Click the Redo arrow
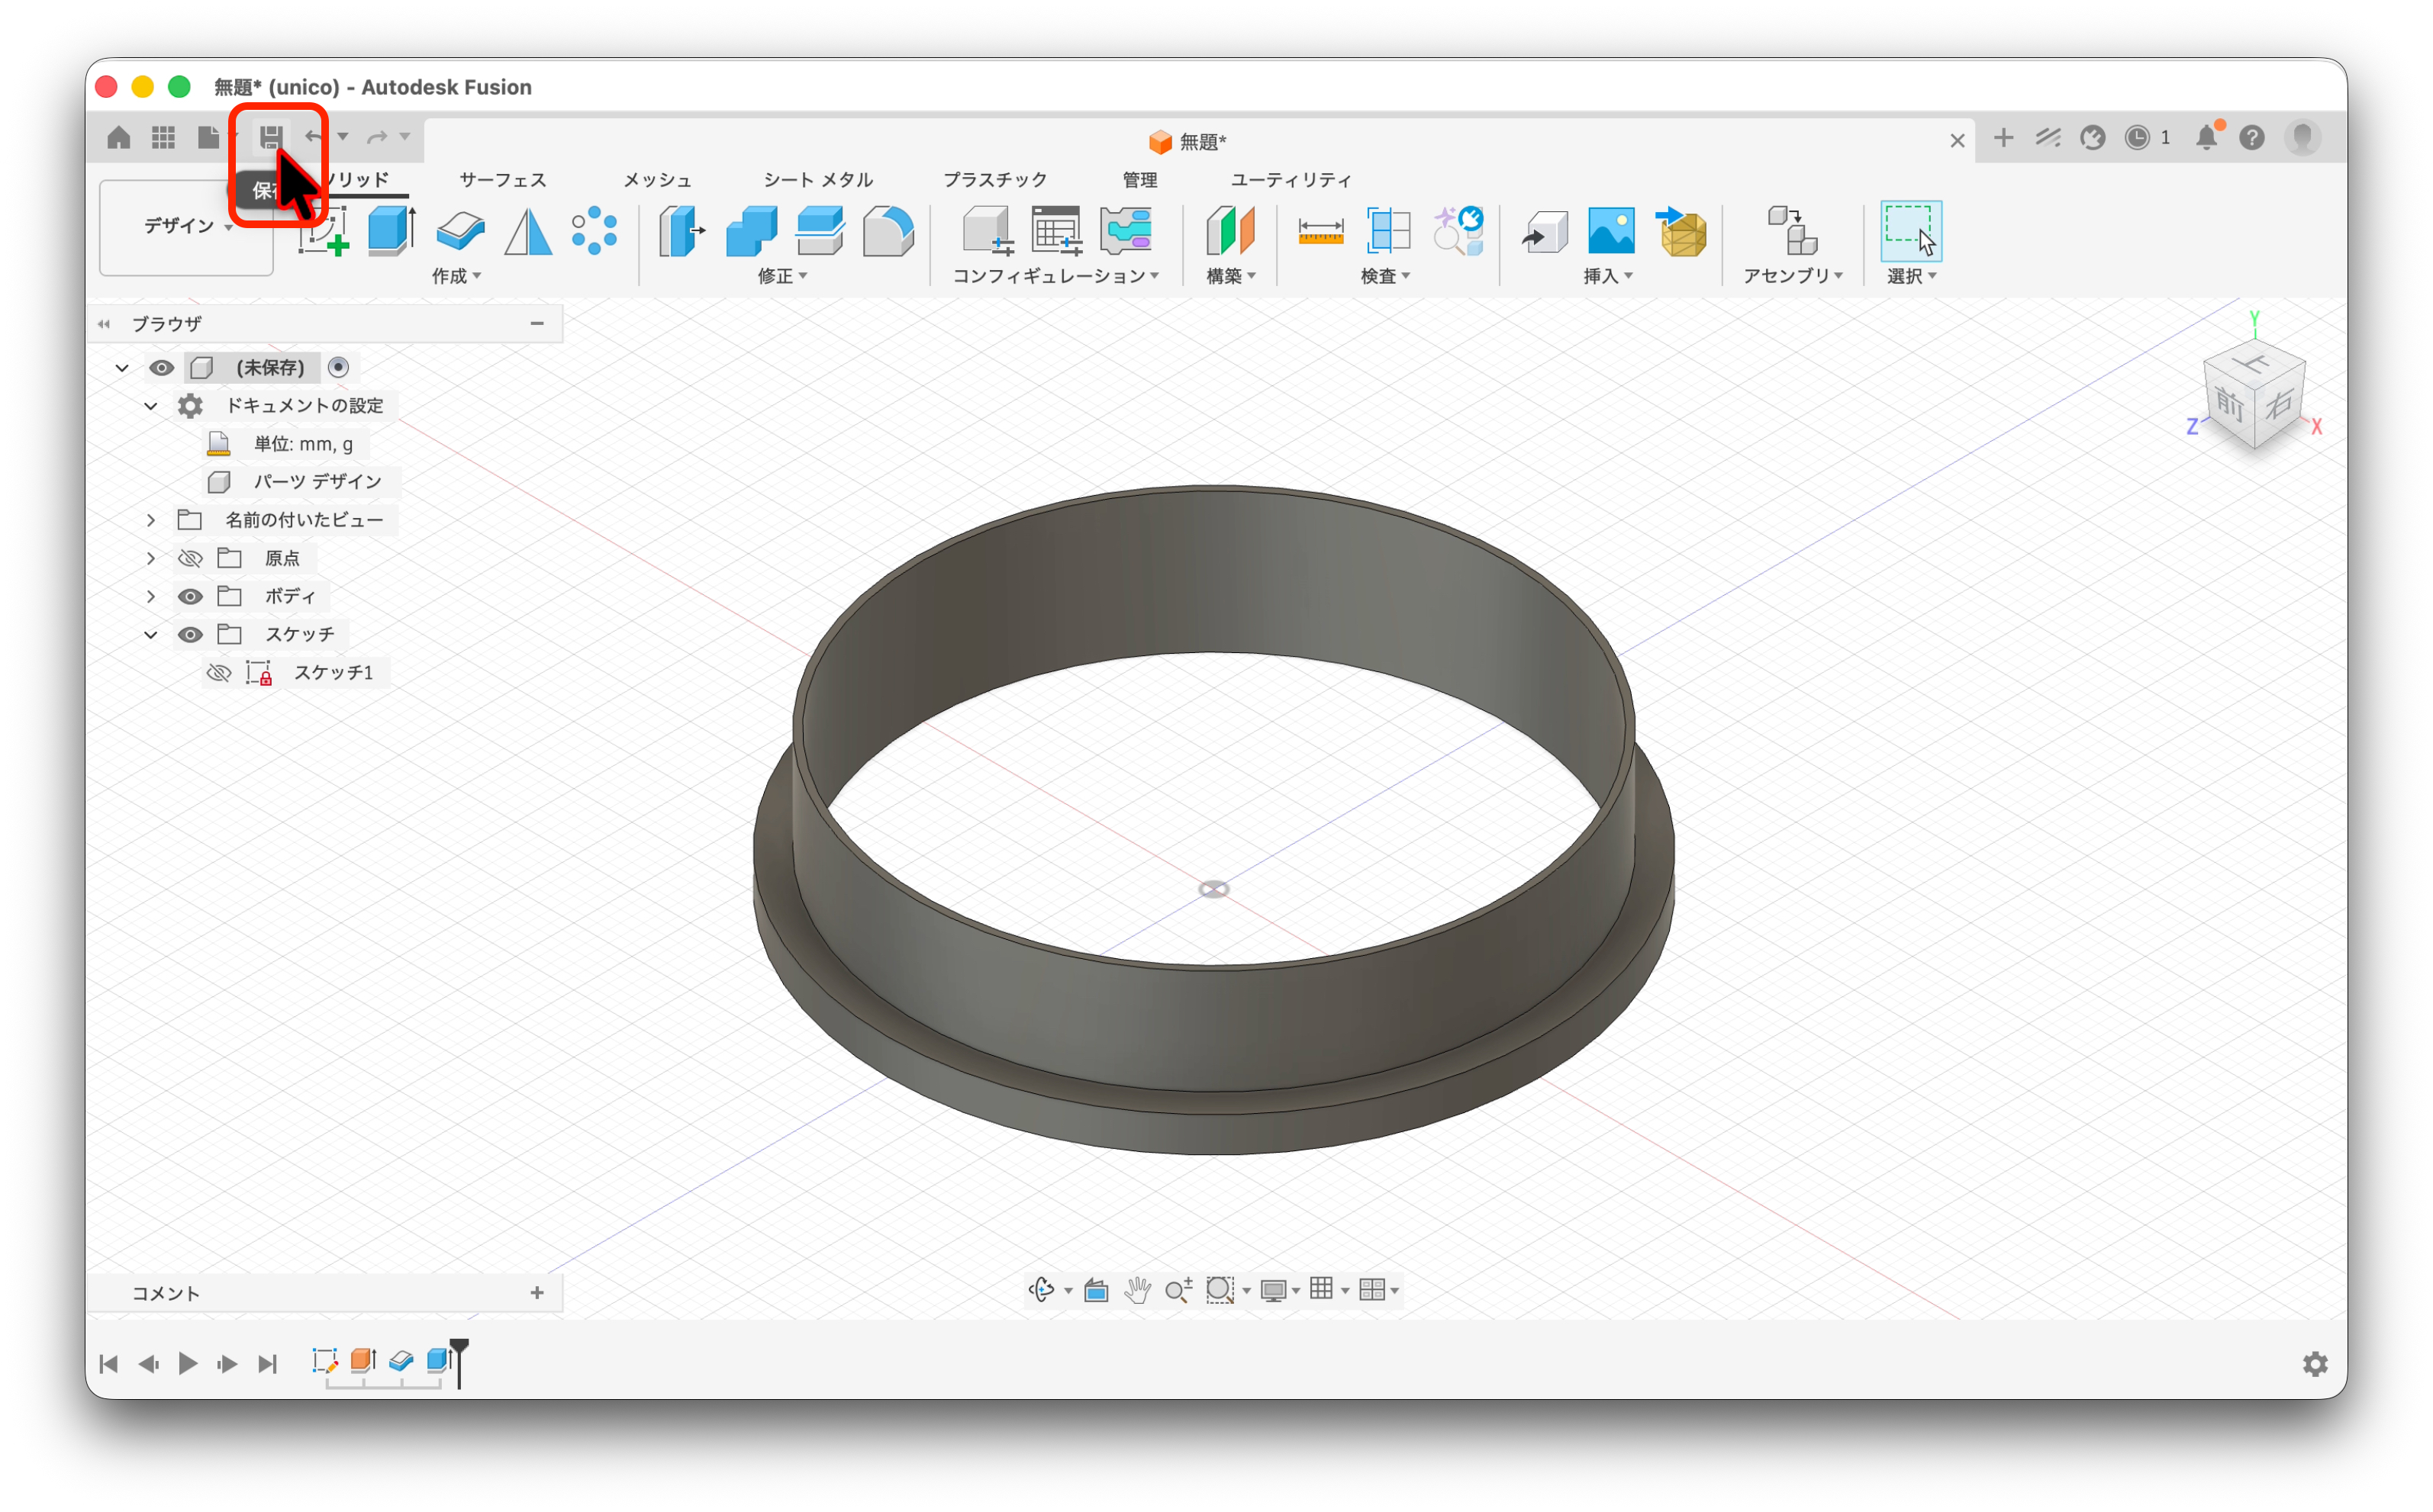The image size is (2433, 1512). click(377, 137)
